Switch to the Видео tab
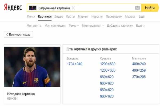 click(x=59, y=17)
